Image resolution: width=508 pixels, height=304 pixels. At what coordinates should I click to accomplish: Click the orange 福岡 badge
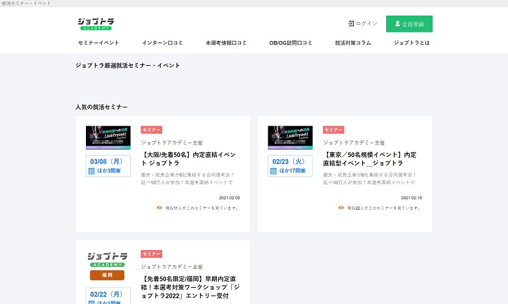pos(107,275)
